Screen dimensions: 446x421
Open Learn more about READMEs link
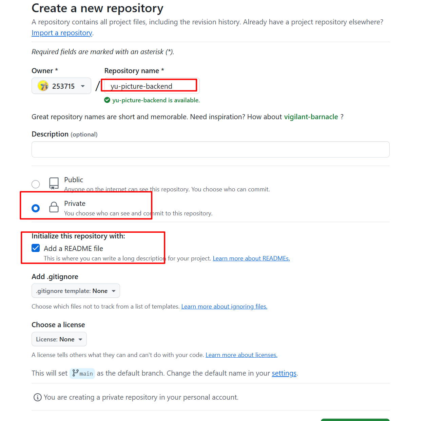251,258
